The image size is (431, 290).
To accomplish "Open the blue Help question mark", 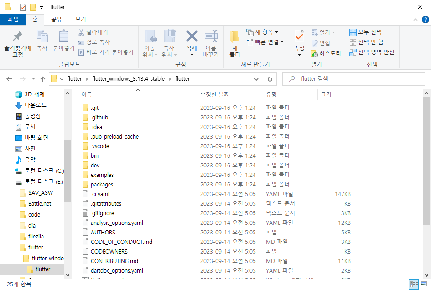I will pos(425,20).
